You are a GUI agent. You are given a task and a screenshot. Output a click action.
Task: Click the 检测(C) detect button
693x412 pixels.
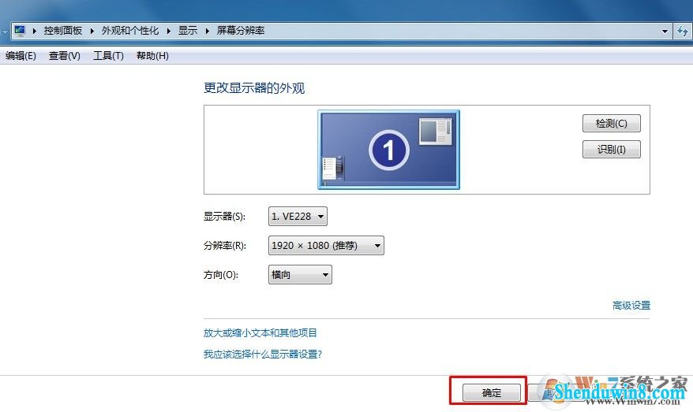611,124
